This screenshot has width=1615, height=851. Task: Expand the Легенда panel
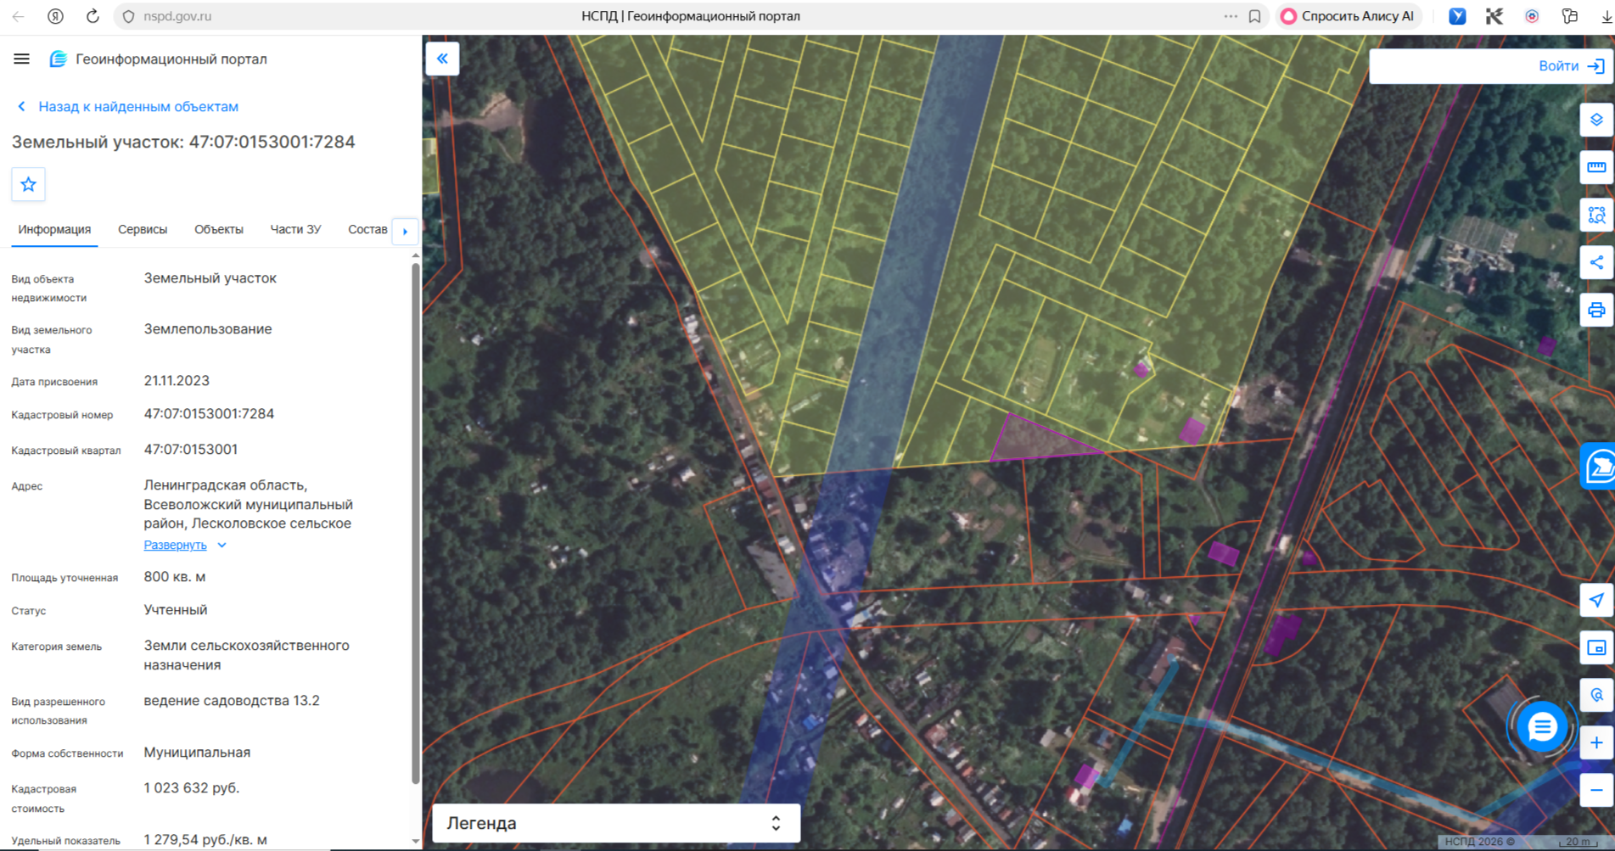[x=616, y=823]
